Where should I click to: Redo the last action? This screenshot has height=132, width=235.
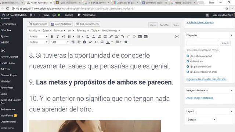click(x=128, y=37)
